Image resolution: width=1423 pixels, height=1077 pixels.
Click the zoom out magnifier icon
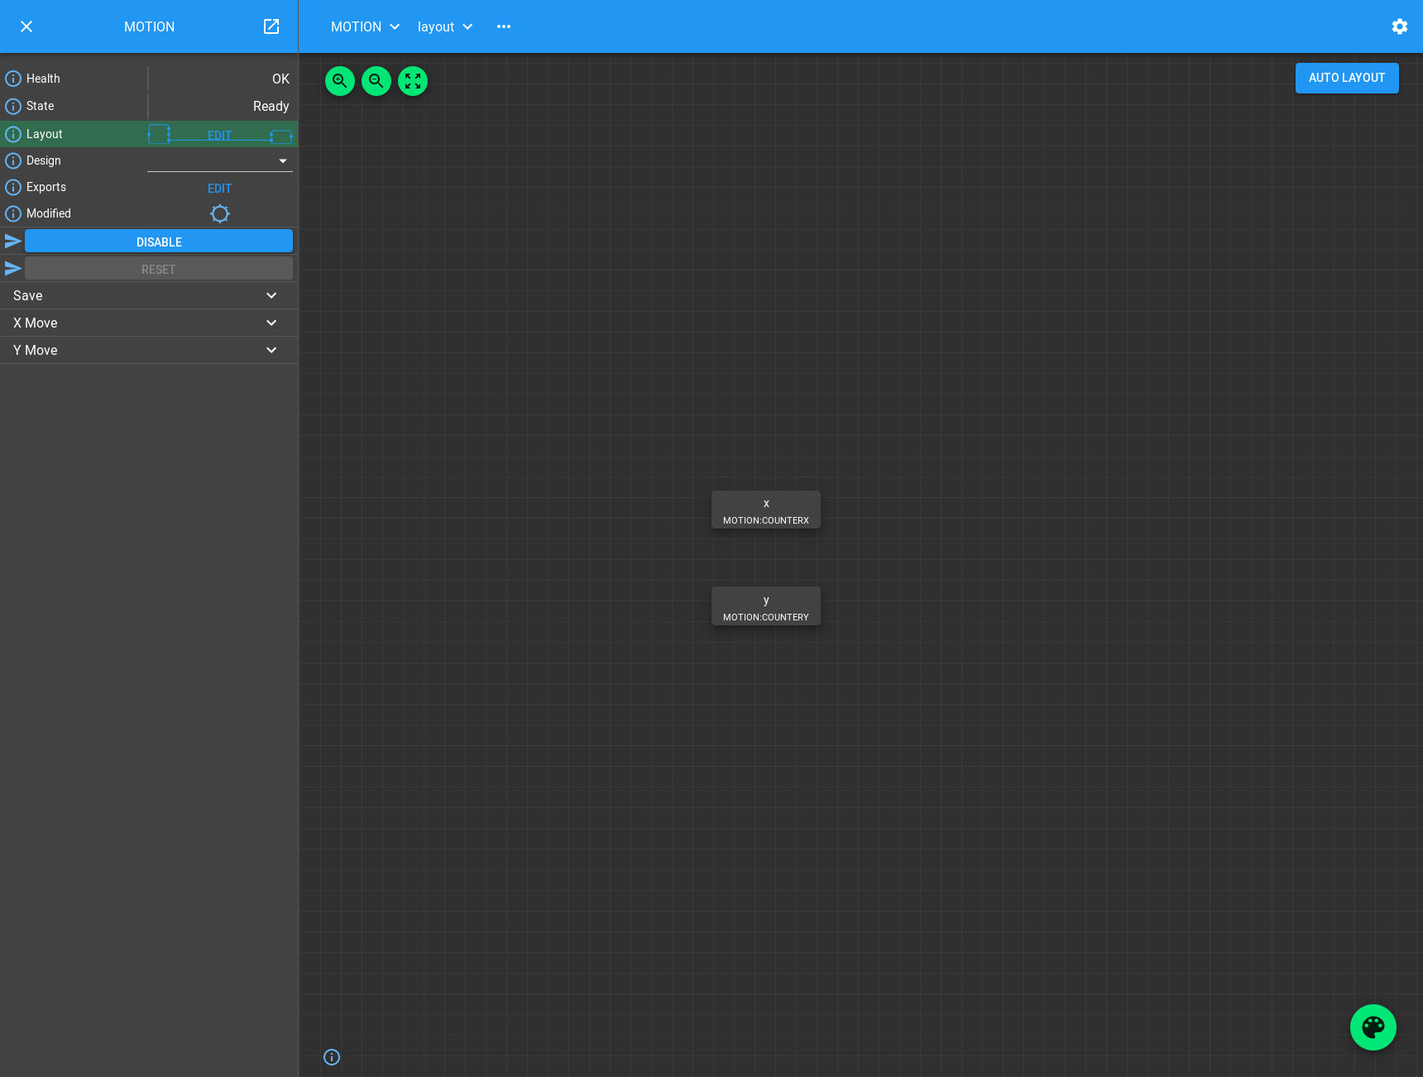click(376, 81)
